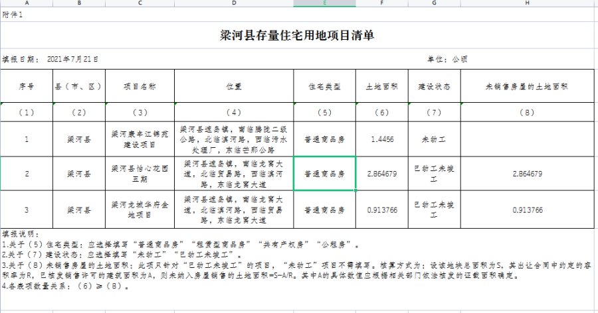Select highlighted column E header

tap(324, 3)
